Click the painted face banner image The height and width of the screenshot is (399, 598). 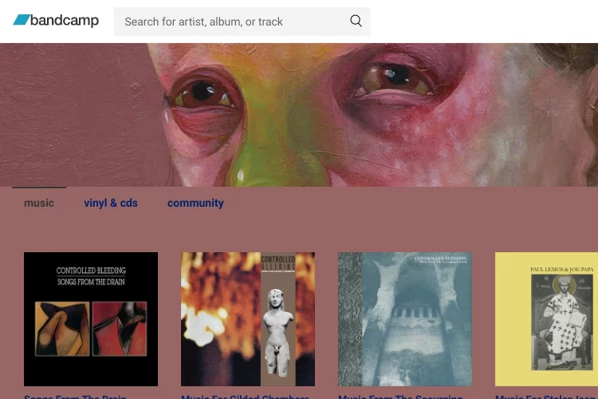[x=299, y=115]
